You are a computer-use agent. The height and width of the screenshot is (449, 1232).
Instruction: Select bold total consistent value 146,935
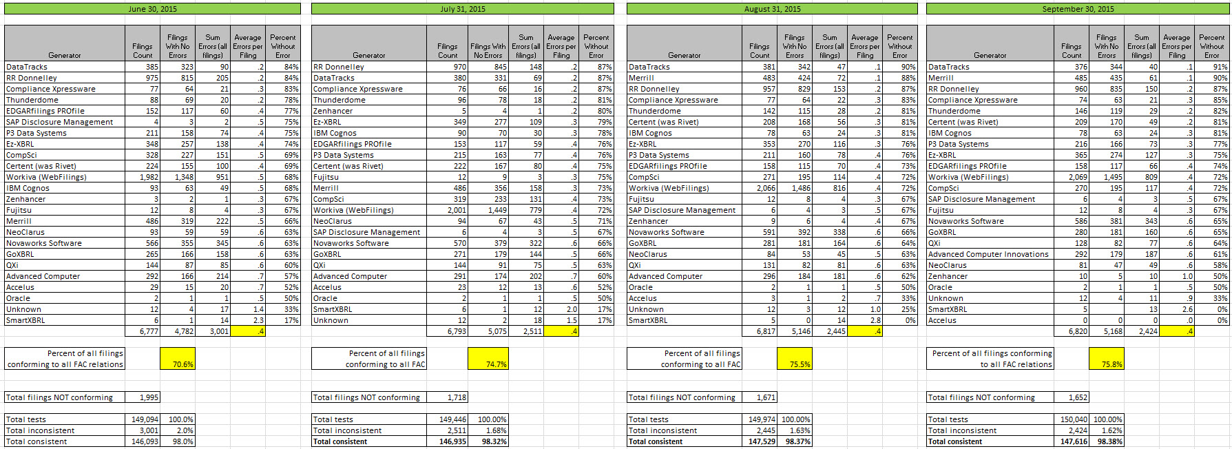[x=448, y=441]
